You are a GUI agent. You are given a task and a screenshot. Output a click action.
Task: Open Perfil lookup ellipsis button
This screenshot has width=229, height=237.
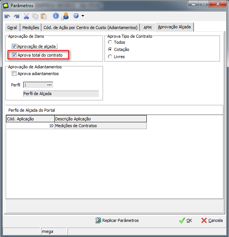49,85
